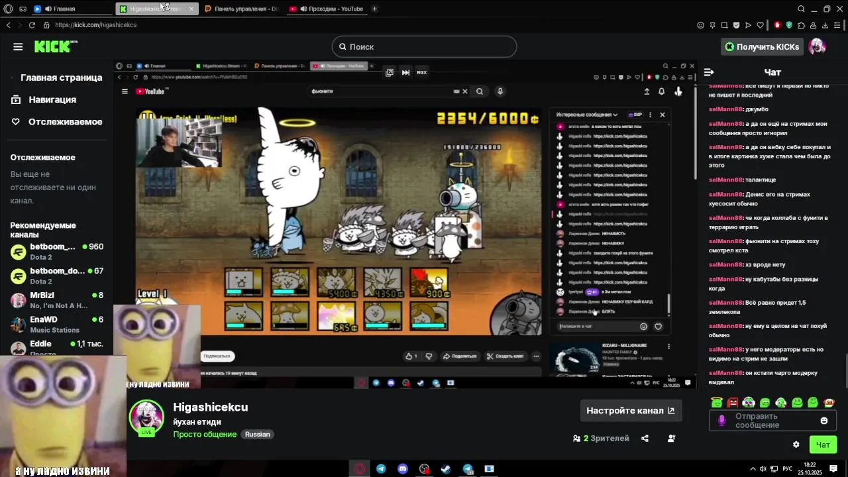848x477 pixels.
Task: Open Главная страница in sidebar
Action: click(x=56, y=78)
